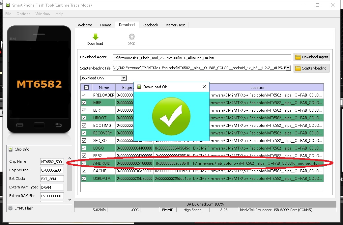This screenshot has height=225, width=343.
Task: Uncheck the SEC_RO partition checkbox
Action: coord(84,140)
